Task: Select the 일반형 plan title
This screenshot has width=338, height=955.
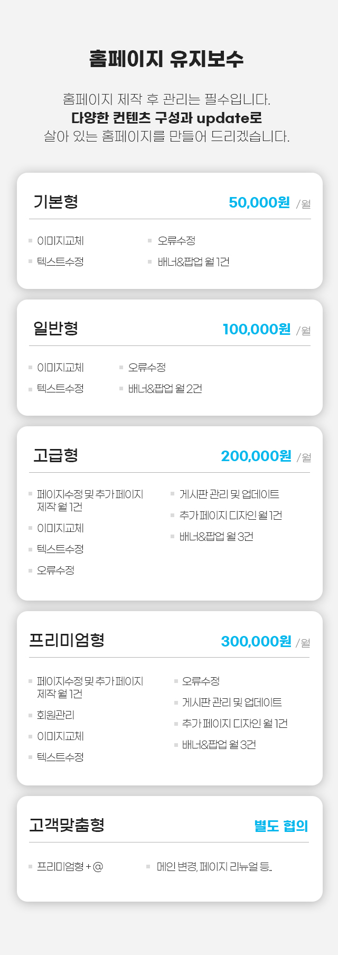Action: [x=56, y=328]
